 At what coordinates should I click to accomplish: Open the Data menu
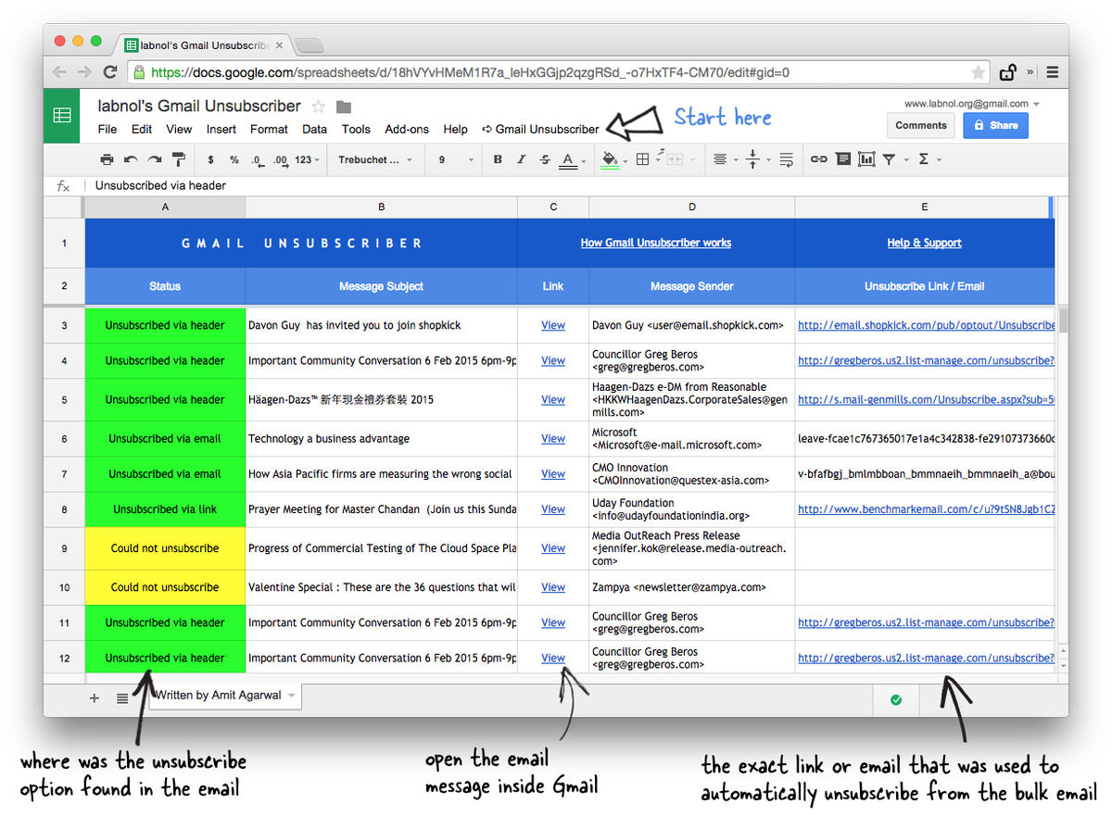(x=314, y=129)
